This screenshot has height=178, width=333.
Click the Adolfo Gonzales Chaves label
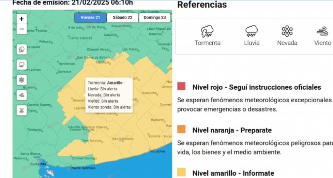click(x=89, y=127)
